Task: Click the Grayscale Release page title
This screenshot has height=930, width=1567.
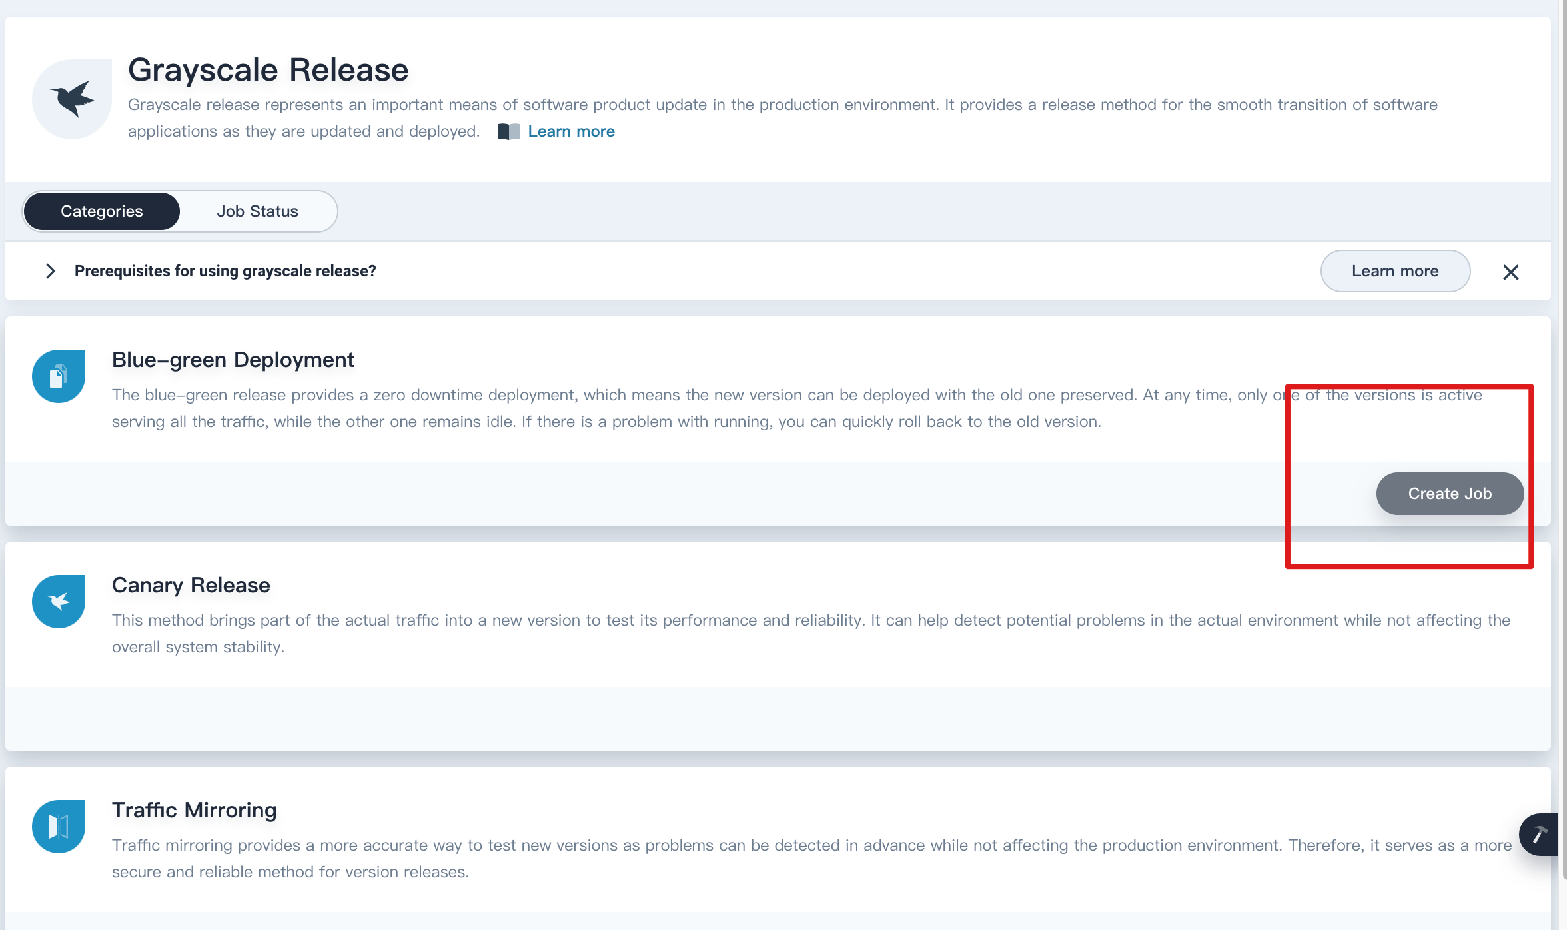Action: pyautogui.click(x=268, y=69)
